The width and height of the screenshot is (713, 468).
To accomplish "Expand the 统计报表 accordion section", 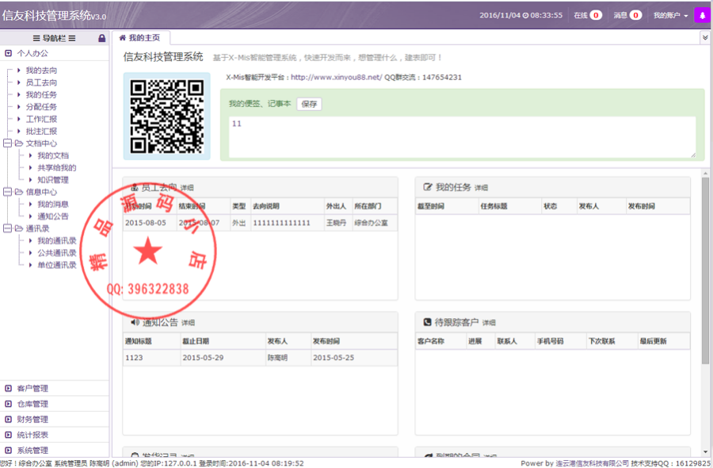I will (55, 435).
